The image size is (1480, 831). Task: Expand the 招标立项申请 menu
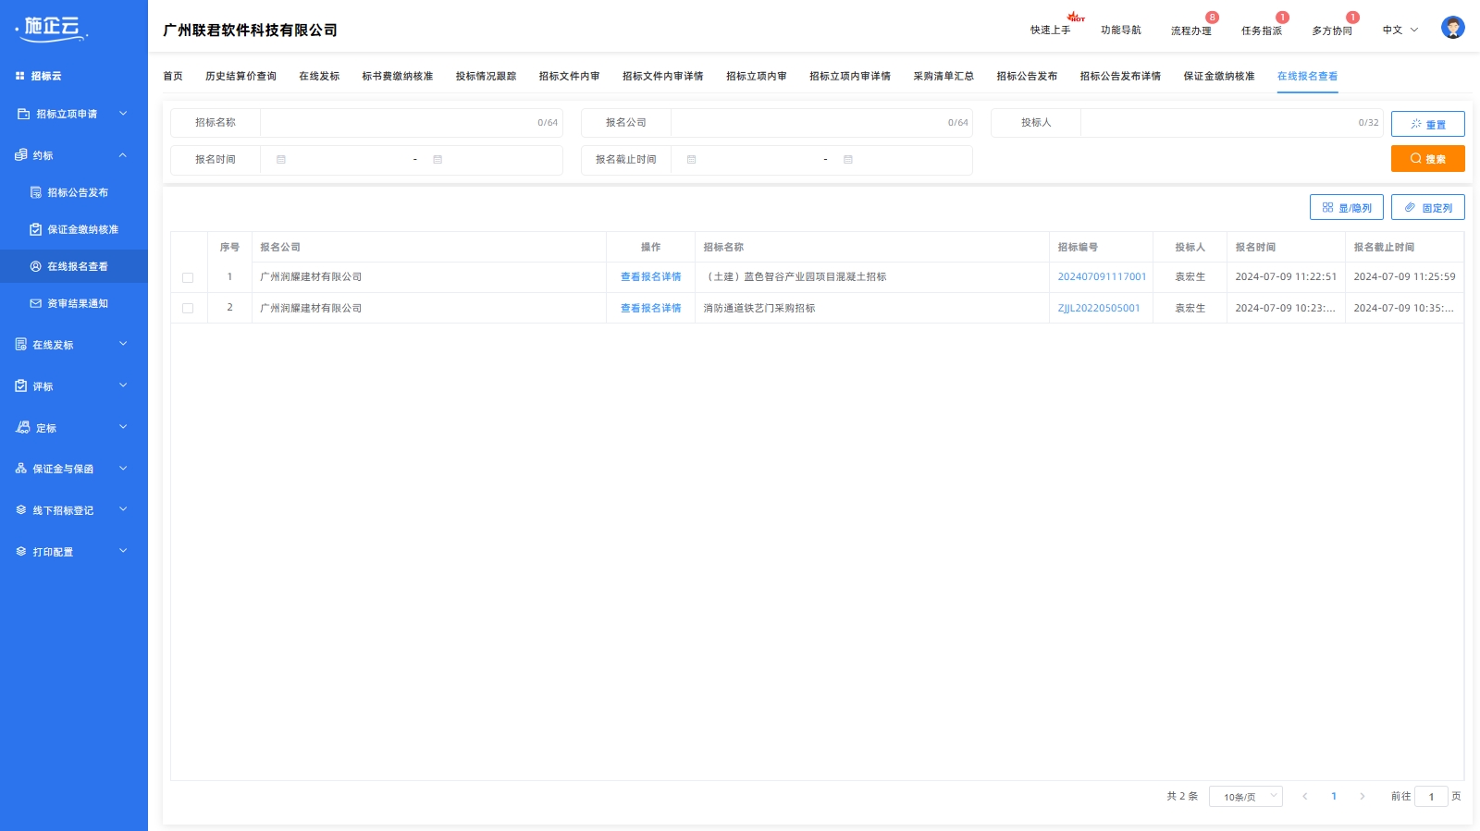point(123,114)
